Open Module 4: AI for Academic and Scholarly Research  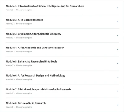[35, 48]
